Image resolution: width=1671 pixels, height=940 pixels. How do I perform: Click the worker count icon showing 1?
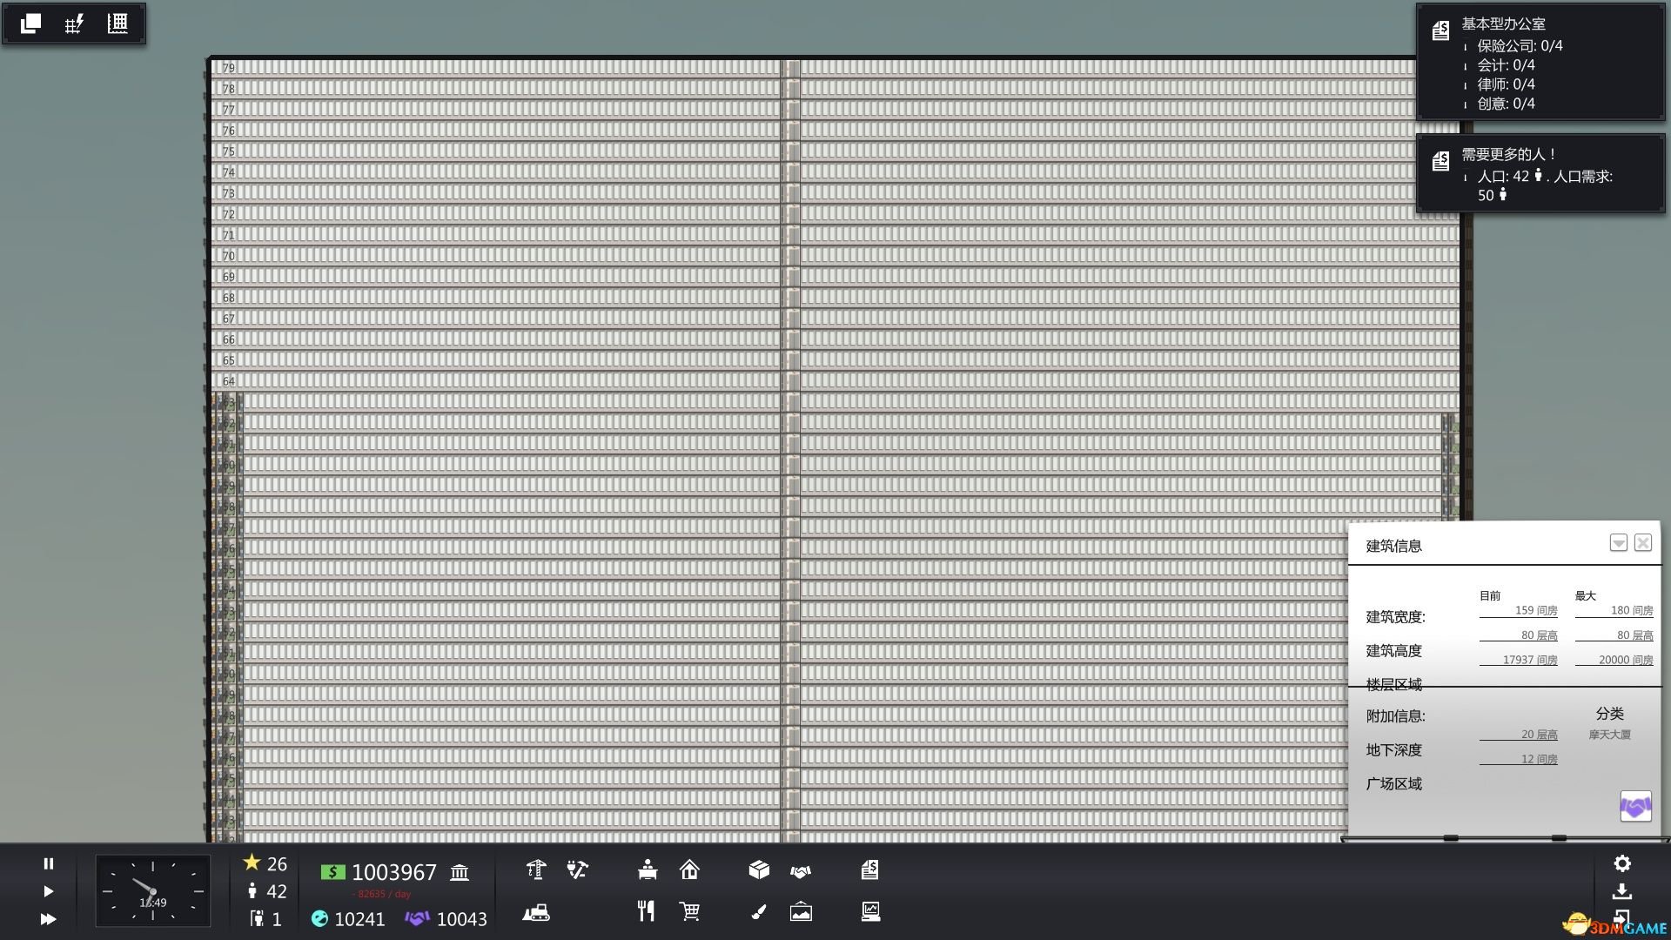(265, 919)
